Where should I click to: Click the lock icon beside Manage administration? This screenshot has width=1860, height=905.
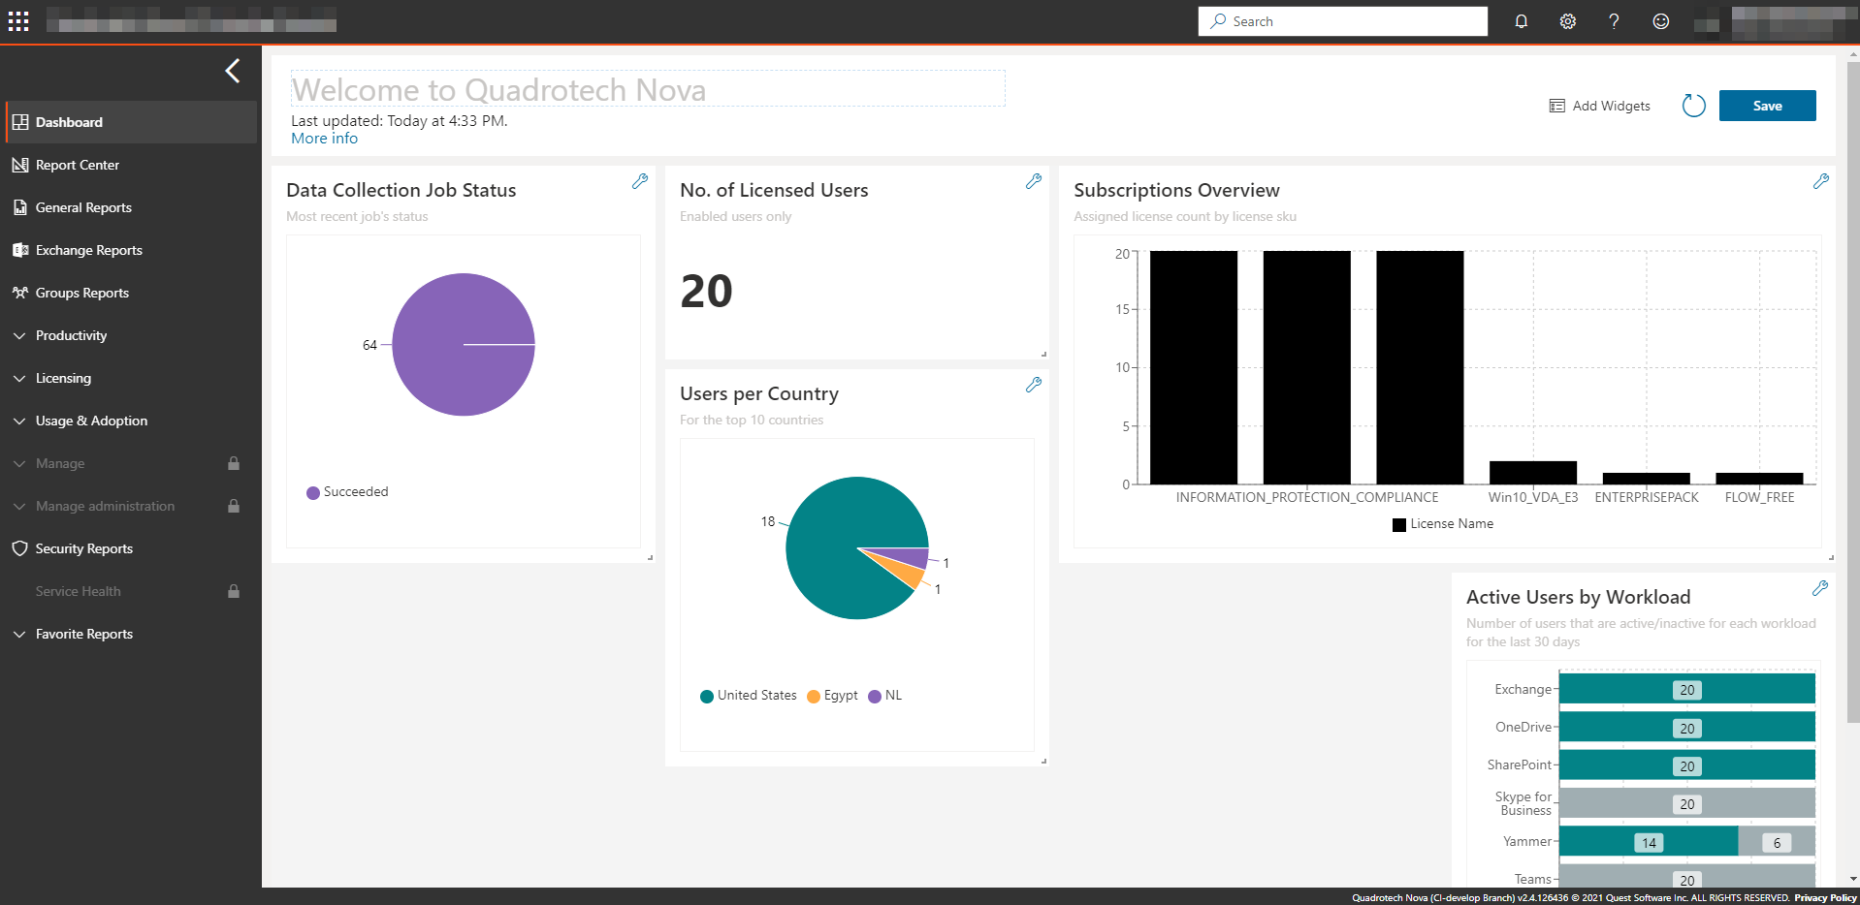point(234,506)
